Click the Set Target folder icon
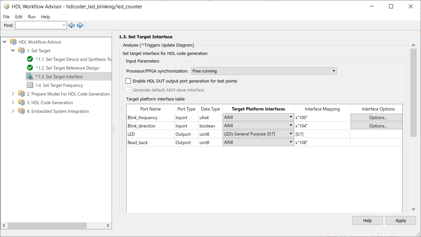The width and height of the screenshot is (421, 237). point(22,51)
